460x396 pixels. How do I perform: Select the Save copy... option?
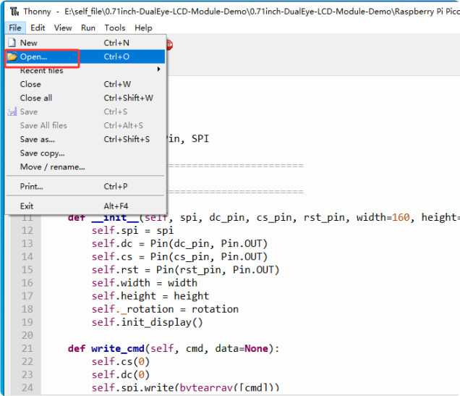tap(42, 153)
